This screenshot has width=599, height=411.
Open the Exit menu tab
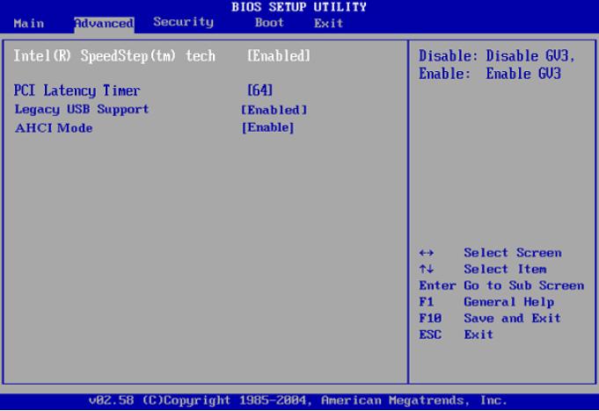(x=328, y=23)
